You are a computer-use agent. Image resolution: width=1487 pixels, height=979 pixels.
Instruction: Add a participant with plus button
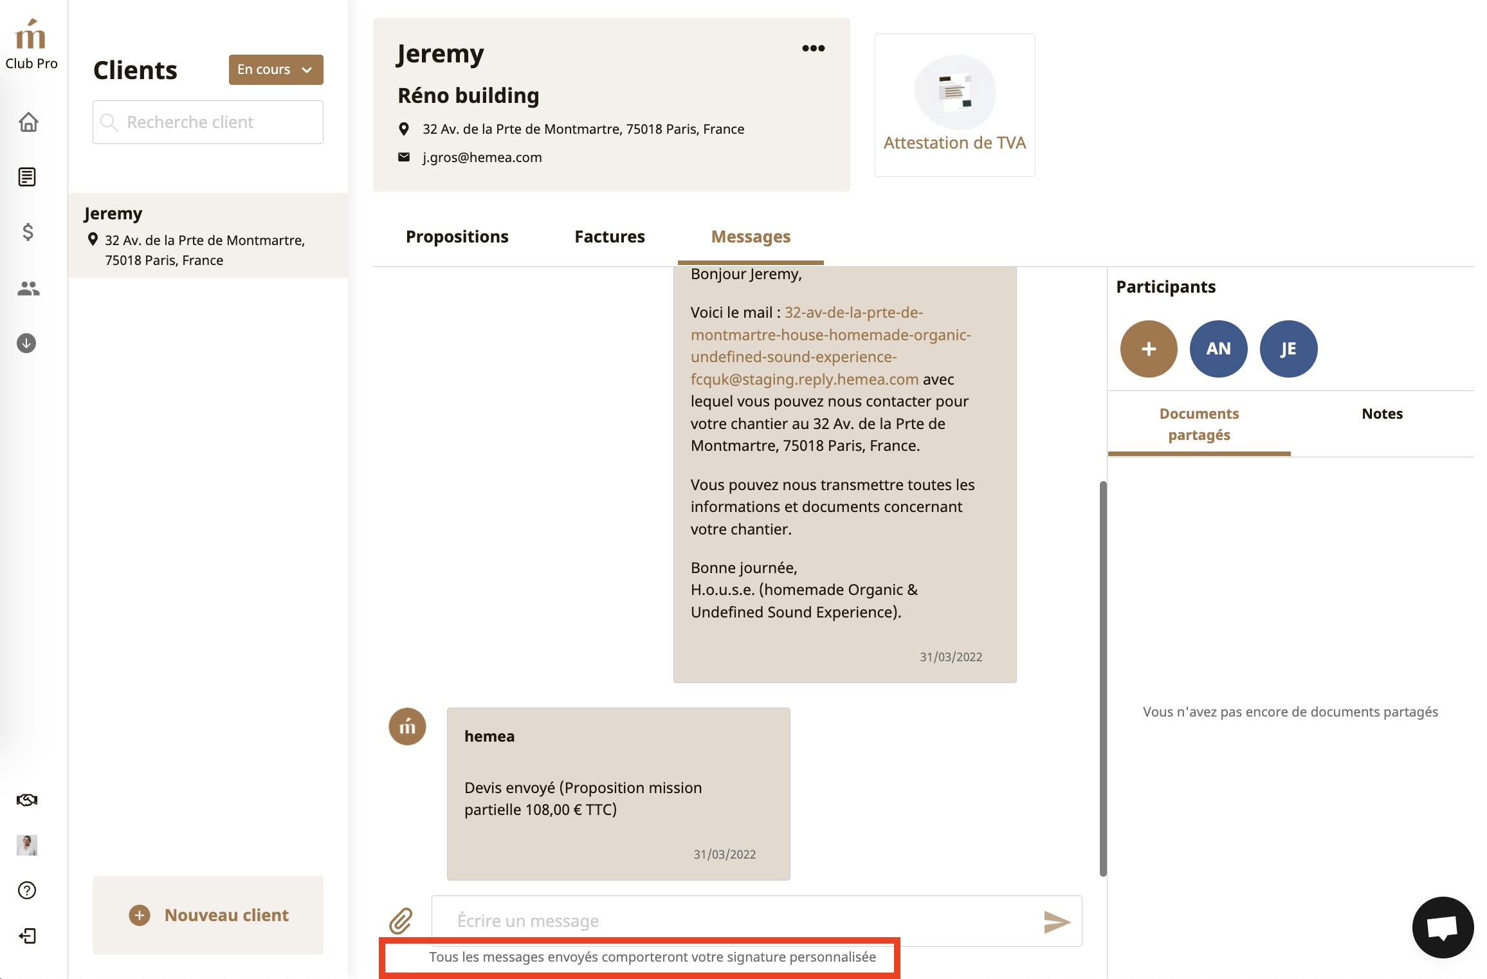pos(1149,349)
